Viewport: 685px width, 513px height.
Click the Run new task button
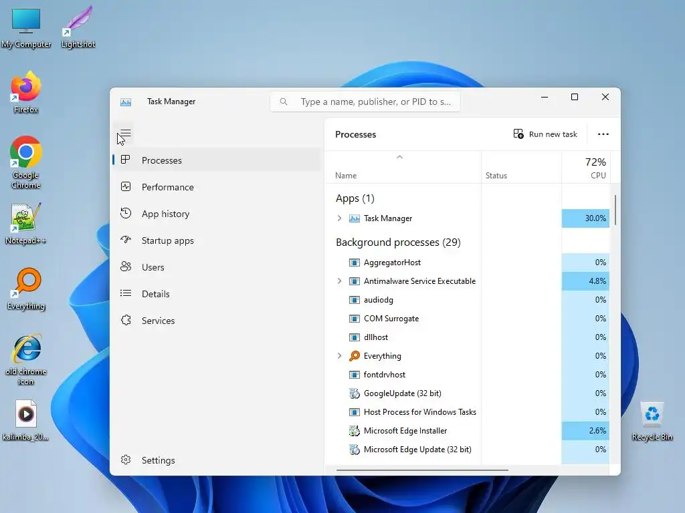[x=545, y=134]
